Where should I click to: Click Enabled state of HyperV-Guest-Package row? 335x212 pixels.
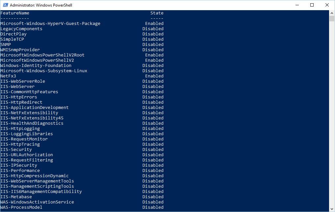tap(154, 23)
